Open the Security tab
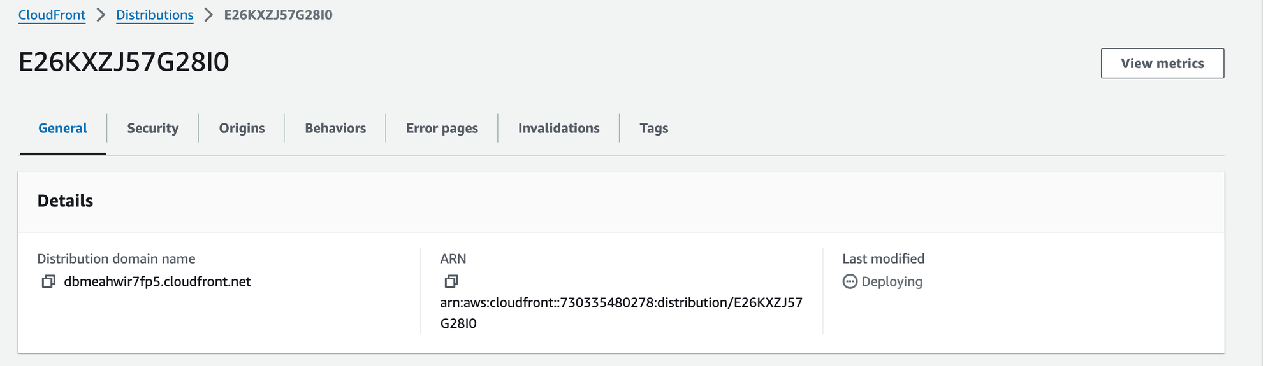 [x=152, y=128]
